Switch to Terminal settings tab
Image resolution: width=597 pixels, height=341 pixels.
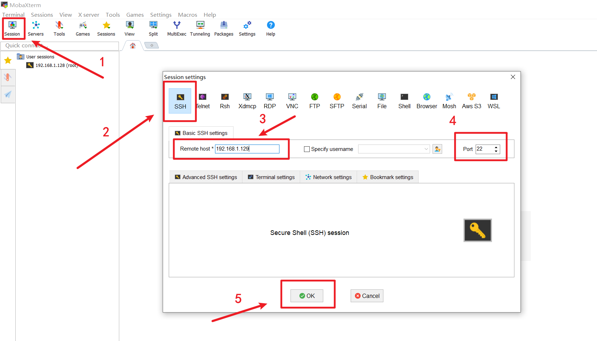point(271,177)
